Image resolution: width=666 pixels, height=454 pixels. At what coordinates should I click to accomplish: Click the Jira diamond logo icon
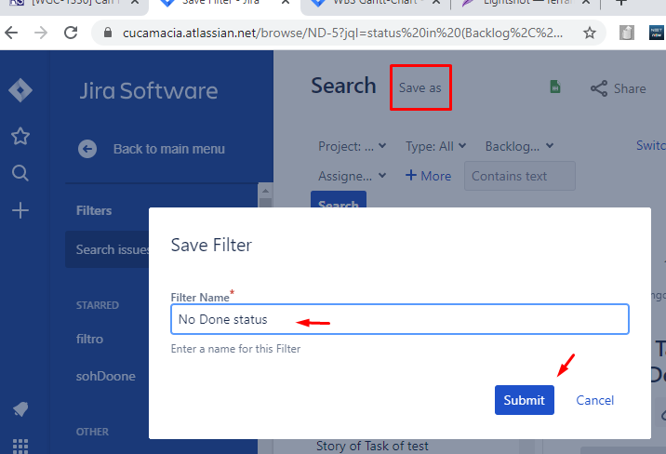click(x=20, y=91)
